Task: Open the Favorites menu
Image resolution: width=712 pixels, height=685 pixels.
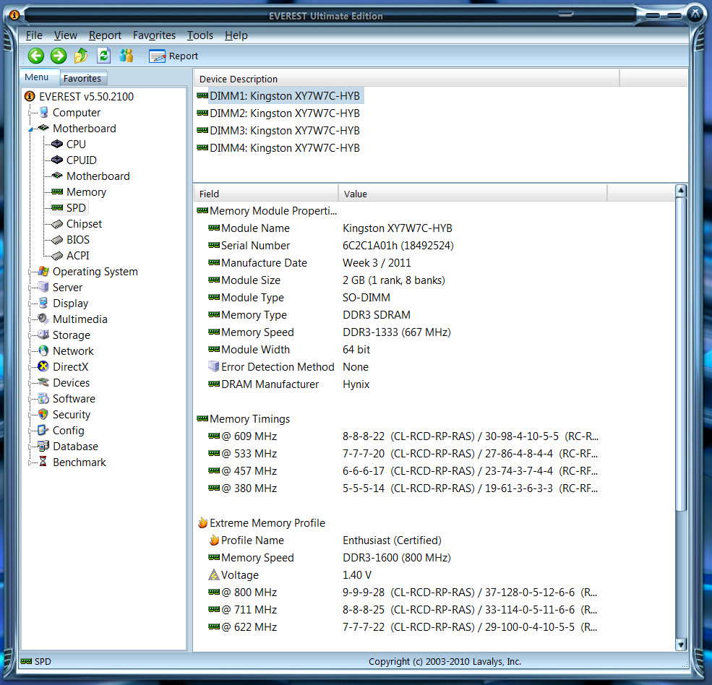Action: point(154,35)
